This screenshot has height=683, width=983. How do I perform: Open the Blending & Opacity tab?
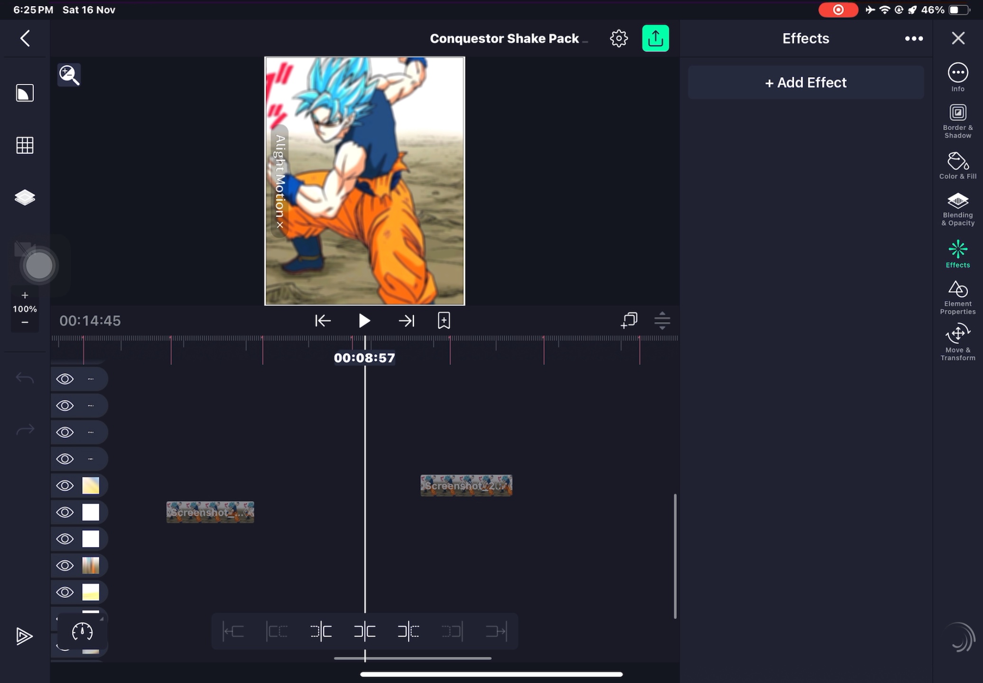[958, 210]
